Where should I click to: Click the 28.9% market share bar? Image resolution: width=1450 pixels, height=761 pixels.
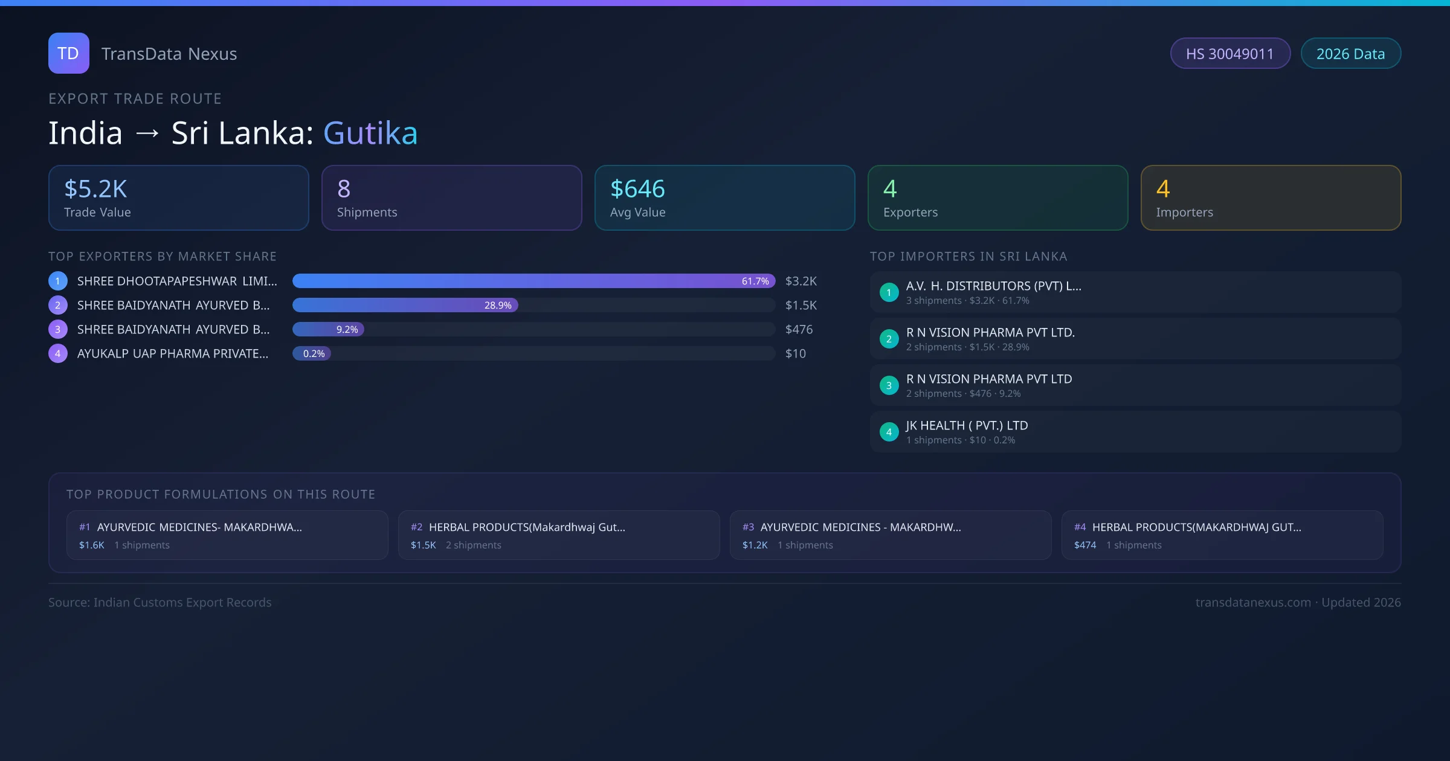405,305
